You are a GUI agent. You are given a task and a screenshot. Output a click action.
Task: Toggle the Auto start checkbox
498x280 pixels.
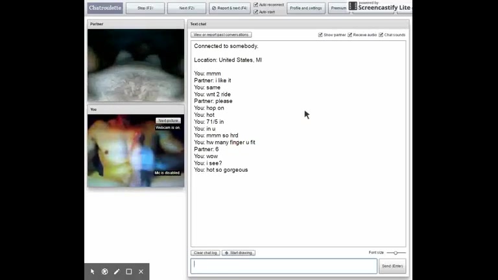[256, 12]
